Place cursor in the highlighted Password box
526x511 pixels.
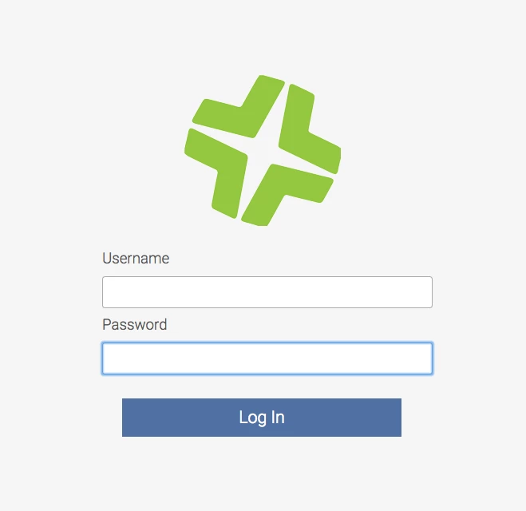[x=267, y=358]
